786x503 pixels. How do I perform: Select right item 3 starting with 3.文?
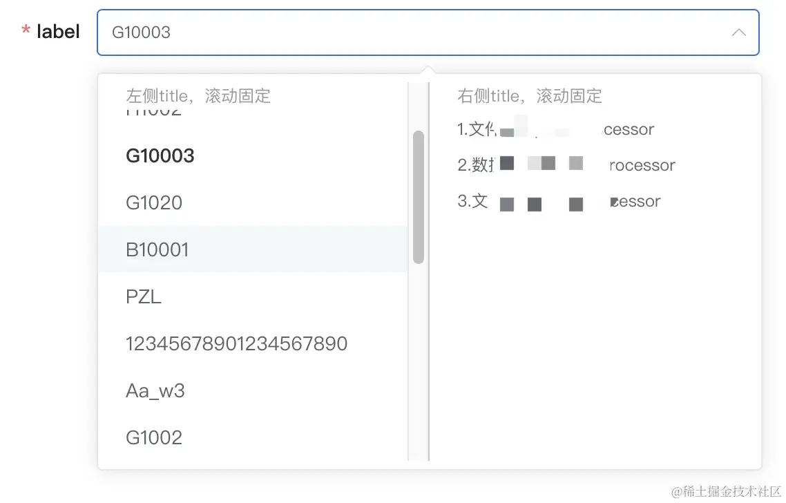[x=559, y=201]
